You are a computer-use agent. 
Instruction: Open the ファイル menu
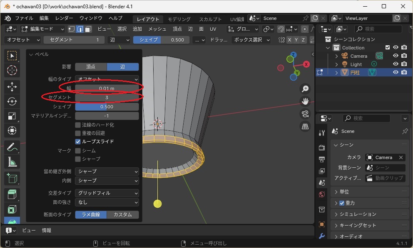[x=24, y=18]
